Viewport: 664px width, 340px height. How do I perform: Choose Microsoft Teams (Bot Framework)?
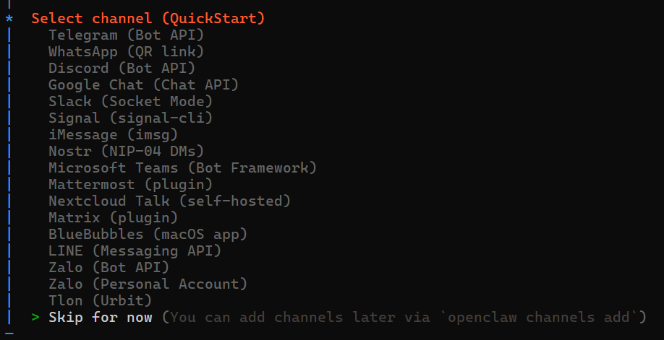[x=182, y=168]
